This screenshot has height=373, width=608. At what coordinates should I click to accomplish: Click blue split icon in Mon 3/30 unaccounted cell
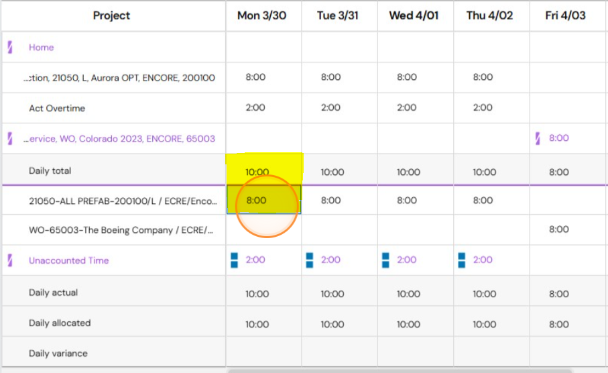234,260
